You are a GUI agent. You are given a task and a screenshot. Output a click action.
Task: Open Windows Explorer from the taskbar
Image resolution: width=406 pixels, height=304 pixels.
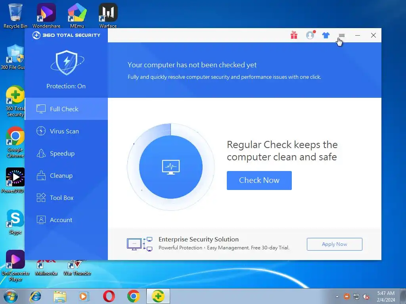click(x=60, y=296)
